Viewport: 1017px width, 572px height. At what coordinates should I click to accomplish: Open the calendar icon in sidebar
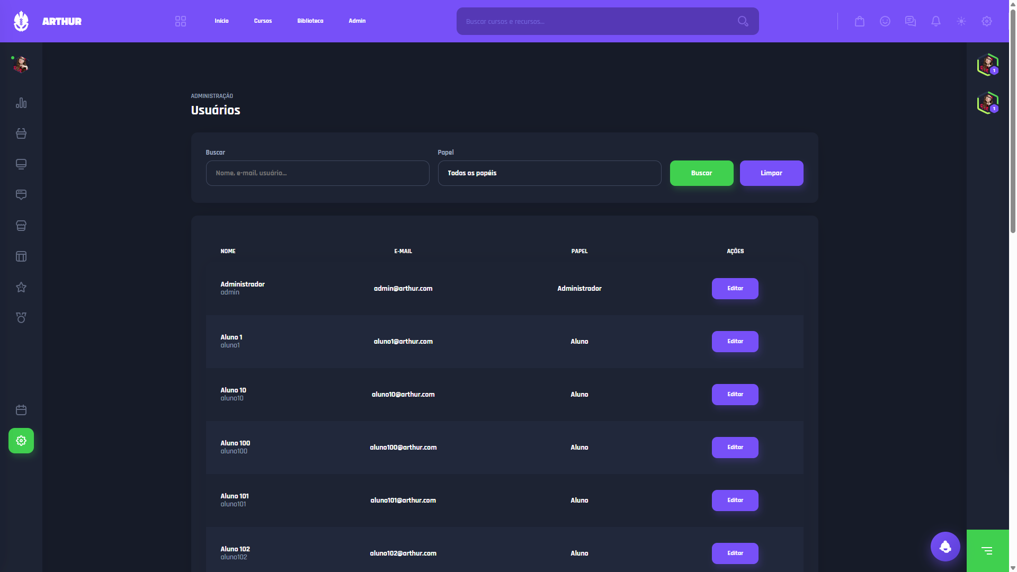21,410
